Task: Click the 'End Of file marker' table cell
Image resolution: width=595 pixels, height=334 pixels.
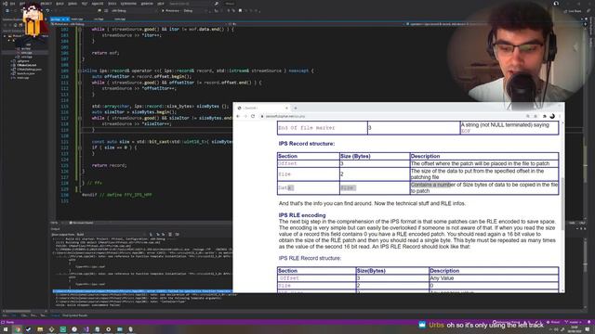Action: tap(323, 128)
